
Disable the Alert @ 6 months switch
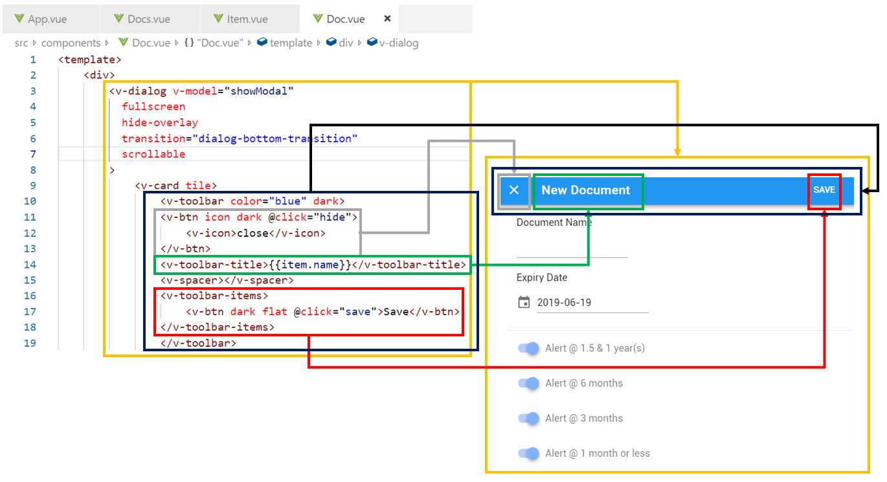point(528,383)
